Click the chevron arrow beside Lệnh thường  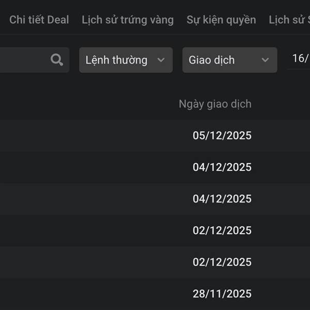[x=161, y=60]
